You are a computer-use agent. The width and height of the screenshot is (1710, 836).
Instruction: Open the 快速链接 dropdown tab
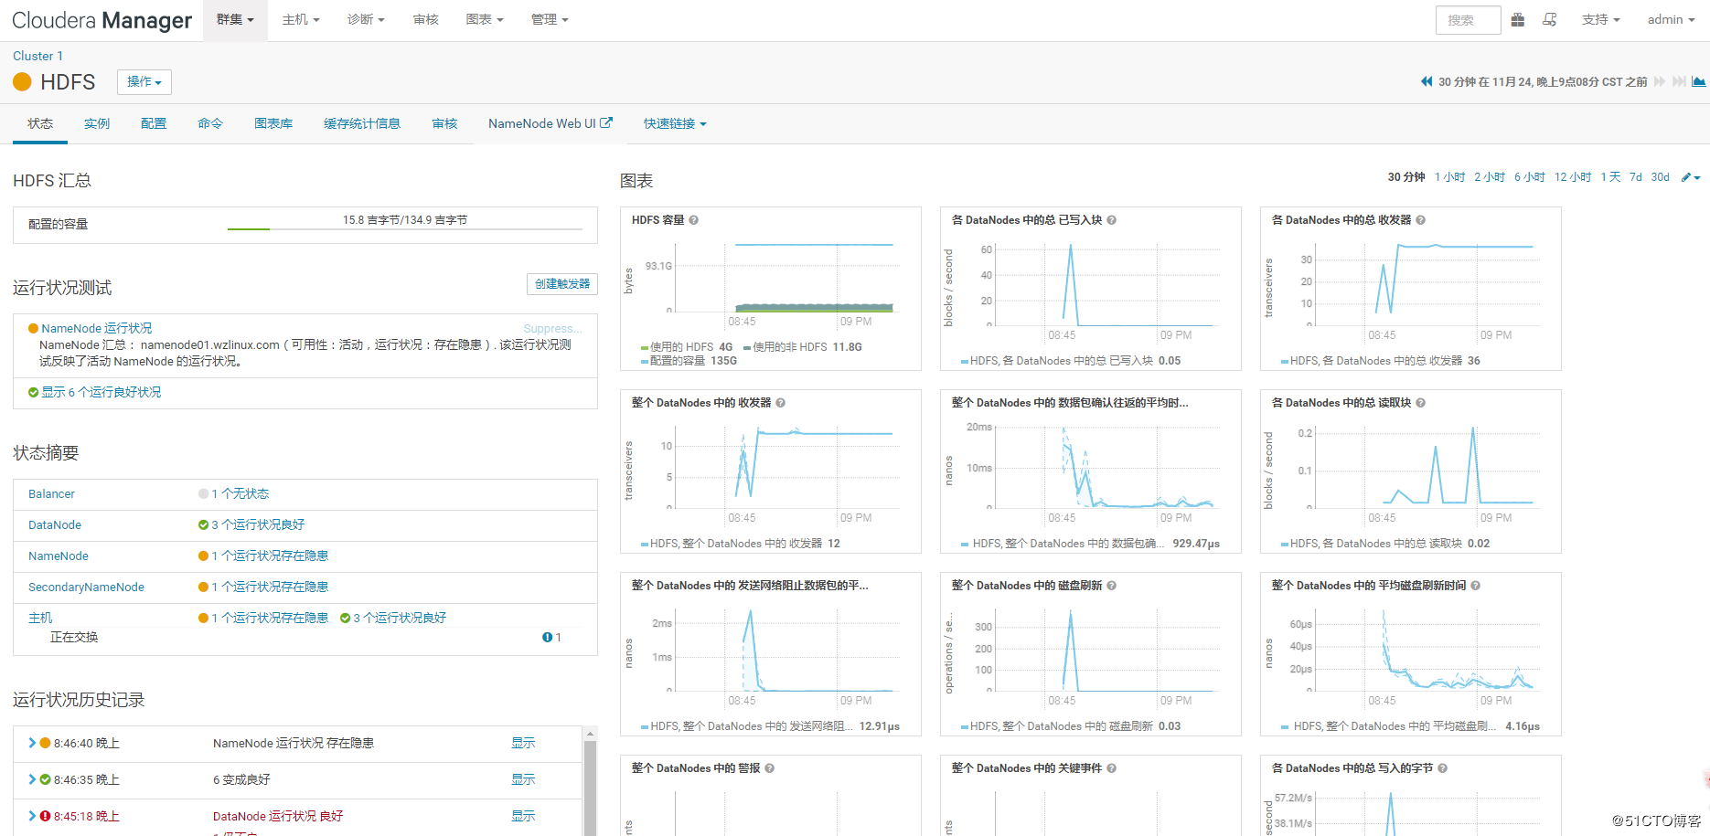(x=675, y=123)
